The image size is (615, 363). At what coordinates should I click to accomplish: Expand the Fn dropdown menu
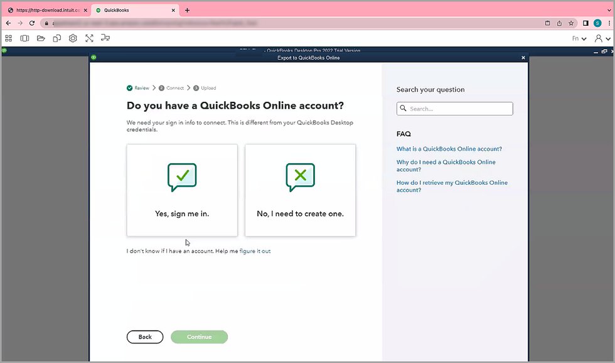coord(579,38)
